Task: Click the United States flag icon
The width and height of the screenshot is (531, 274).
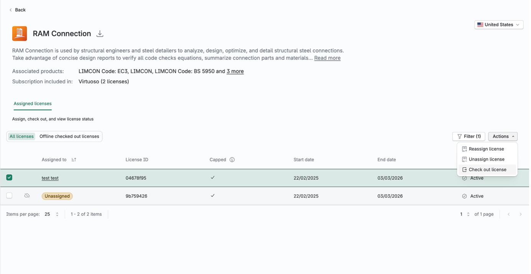Action: 480,25
